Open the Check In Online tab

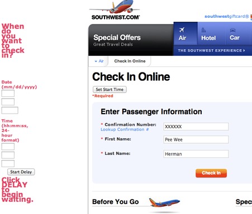tap(130, 61)
